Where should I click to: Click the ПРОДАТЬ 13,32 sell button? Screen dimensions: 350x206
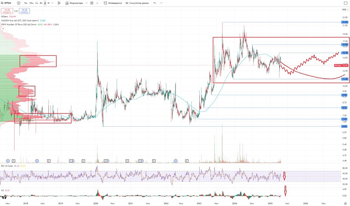7,11
